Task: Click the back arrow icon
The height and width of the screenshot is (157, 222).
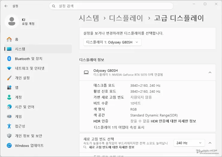Action: pyautogui.click(x=6, y=6)
